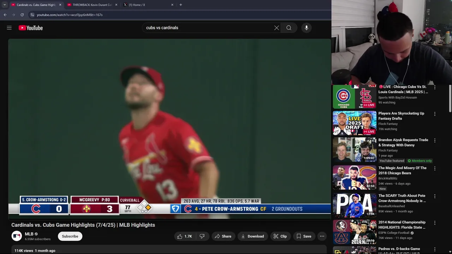Share the video

223,236
